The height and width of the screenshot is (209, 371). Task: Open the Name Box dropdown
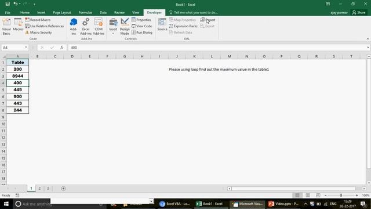click(x=26, y=48)
